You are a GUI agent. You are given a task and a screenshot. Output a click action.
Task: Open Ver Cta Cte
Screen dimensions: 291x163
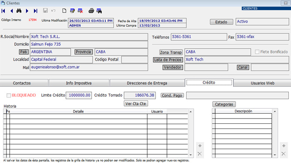(x=136, y=104)
